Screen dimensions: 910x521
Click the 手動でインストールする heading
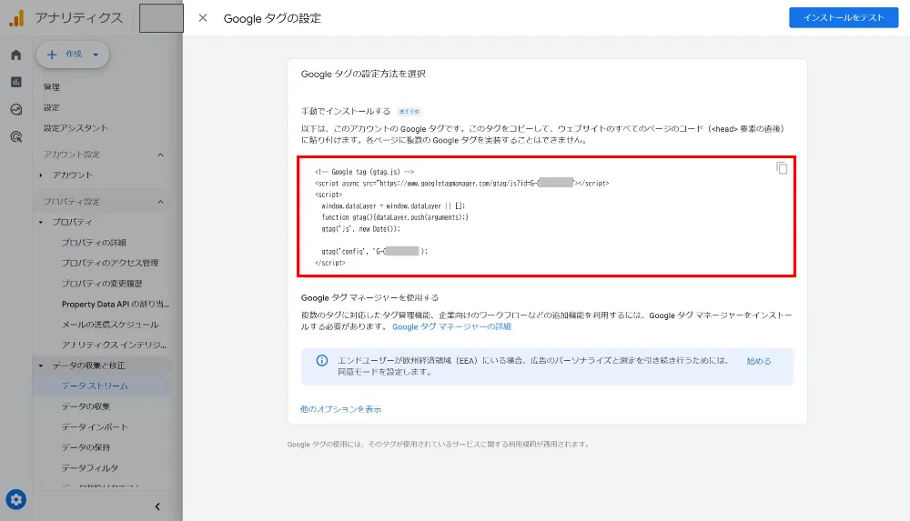[345, 111]
